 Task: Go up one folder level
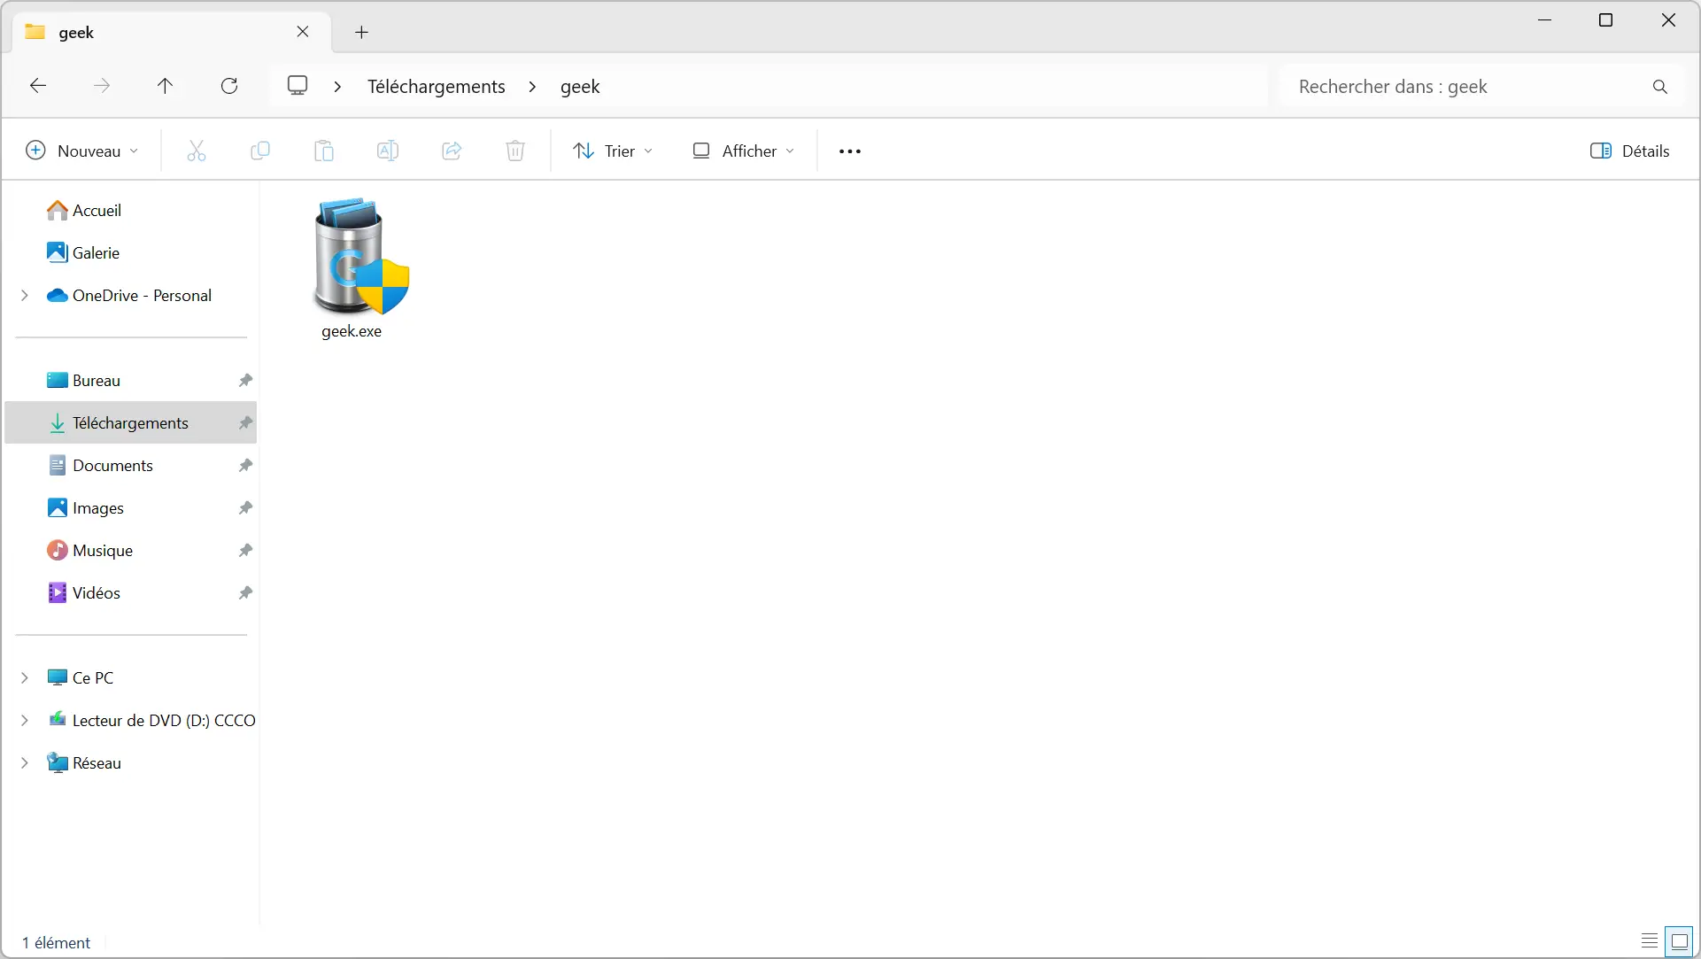pos(166,86)
